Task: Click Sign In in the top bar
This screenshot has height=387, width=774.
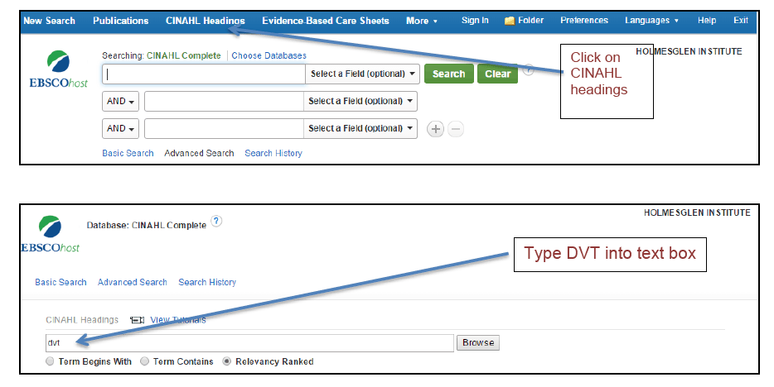Action: point(475,20)
